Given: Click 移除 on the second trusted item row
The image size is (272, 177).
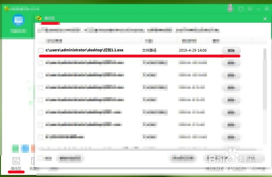Looking at the screenshot, I should point(231,63).
